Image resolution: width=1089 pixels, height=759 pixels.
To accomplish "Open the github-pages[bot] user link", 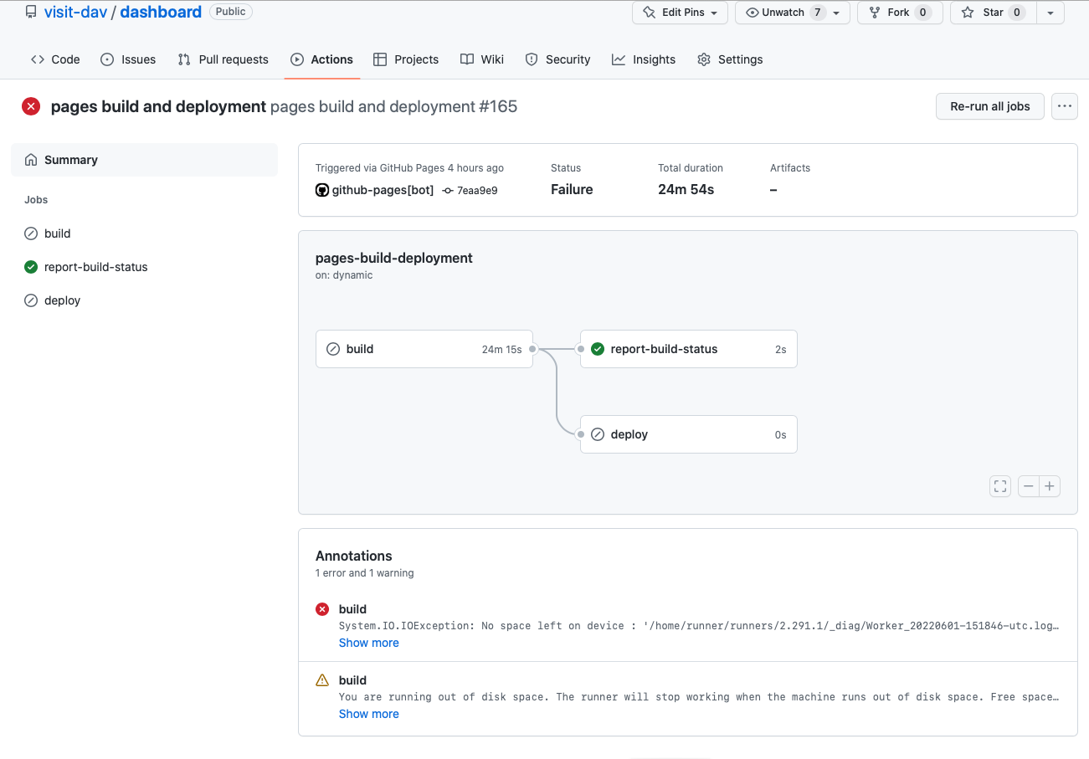I will pos(383,190).
